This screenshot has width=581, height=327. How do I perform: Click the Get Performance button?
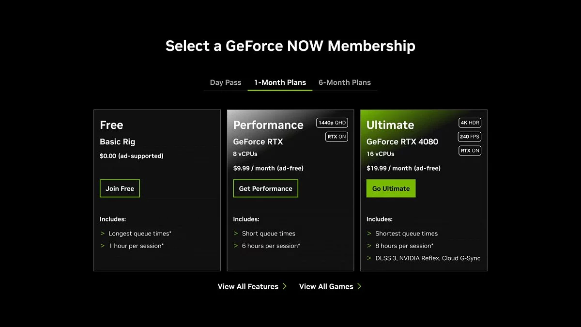click(265, 188)
